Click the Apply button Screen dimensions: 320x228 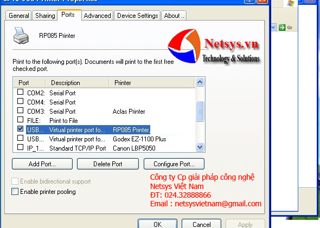click(x=245, y=224)
